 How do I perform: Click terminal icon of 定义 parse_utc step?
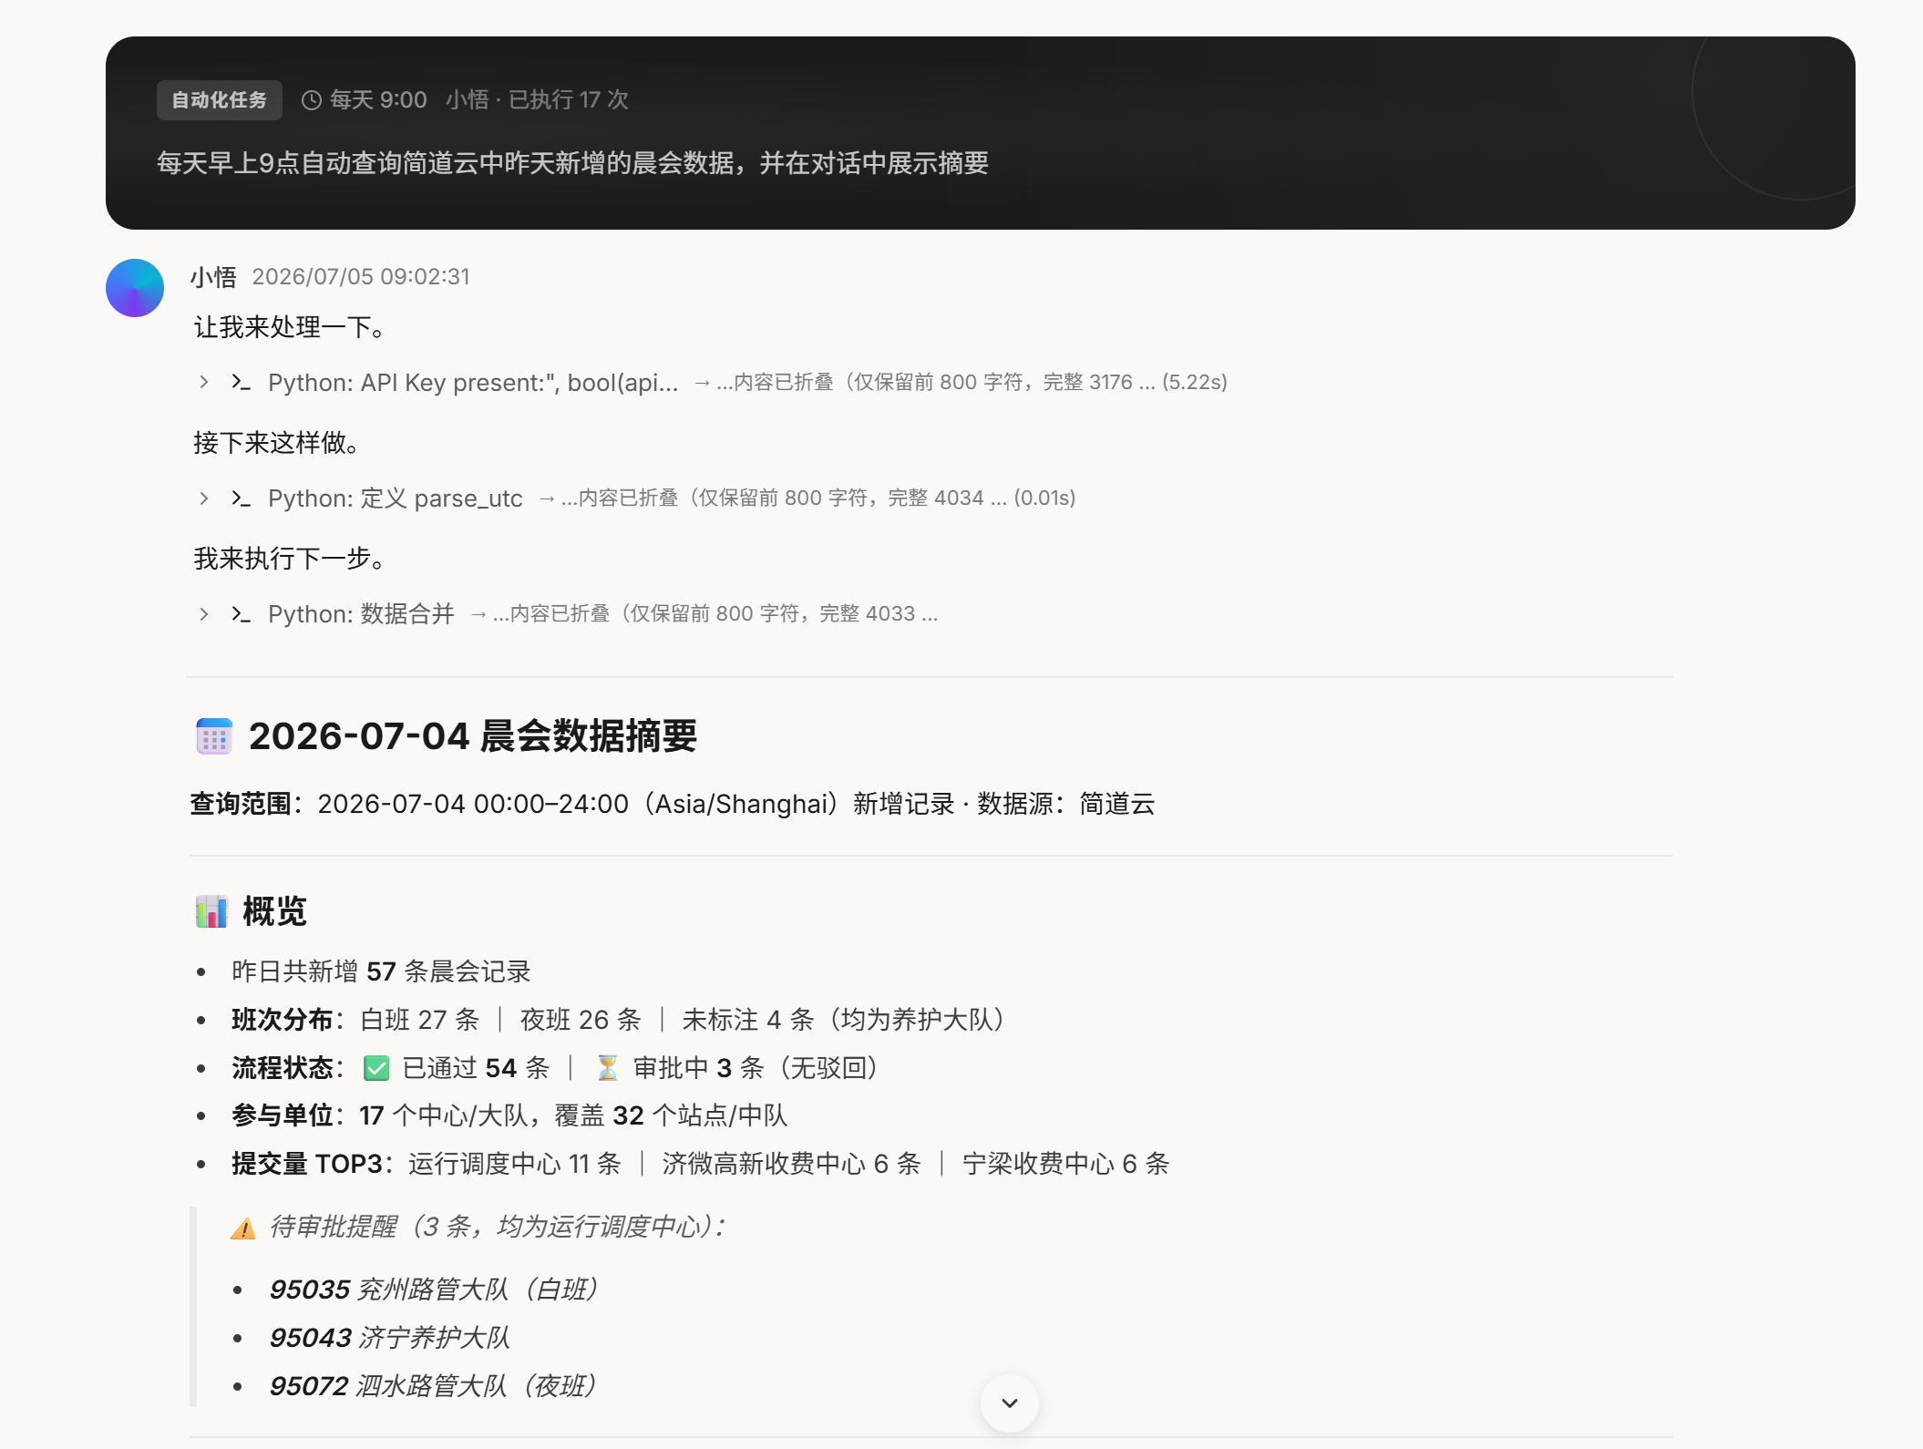(x=241, y=498)
